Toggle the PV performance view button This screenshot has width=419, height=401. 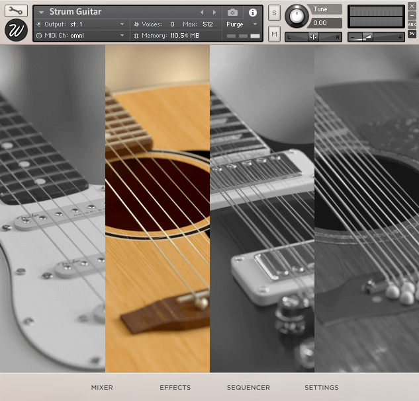412,34
